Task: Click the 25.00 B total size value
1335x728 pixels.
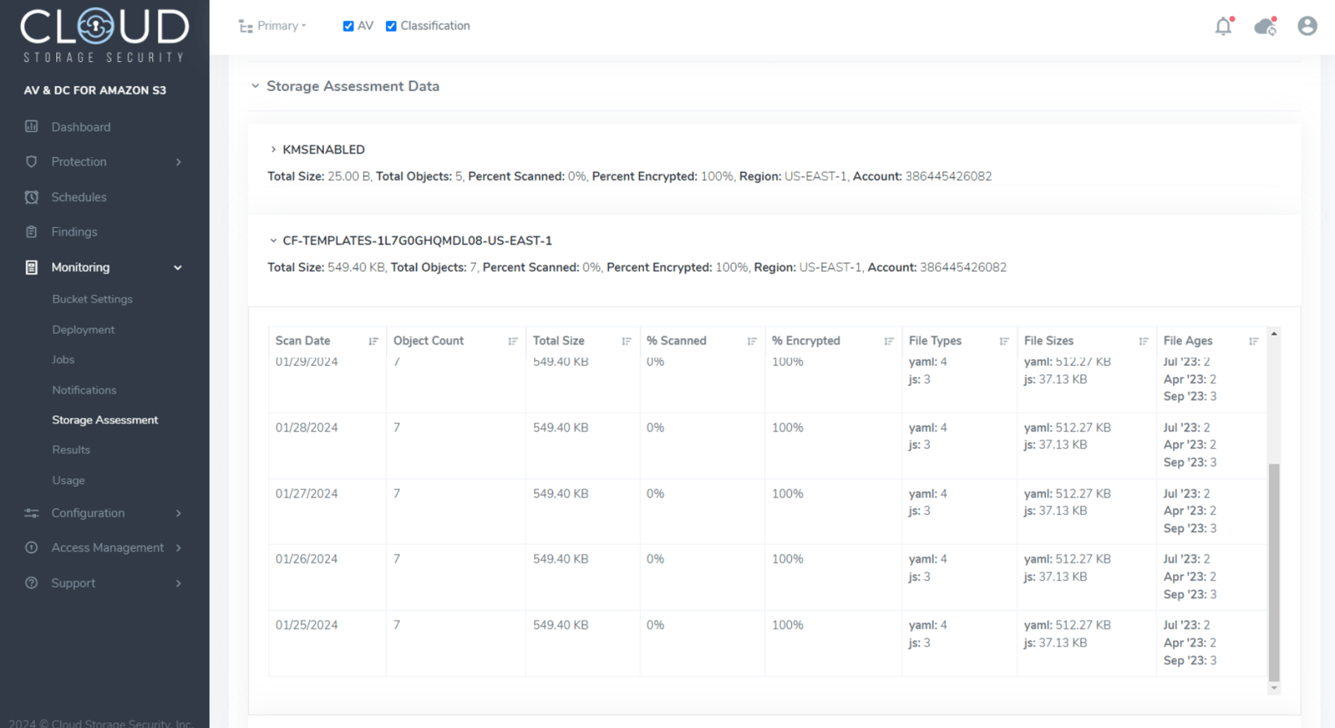Action: pos(349,177)
